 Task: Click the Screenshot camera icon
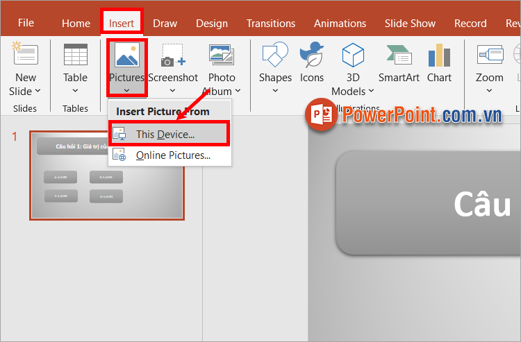tap(172, 55)
